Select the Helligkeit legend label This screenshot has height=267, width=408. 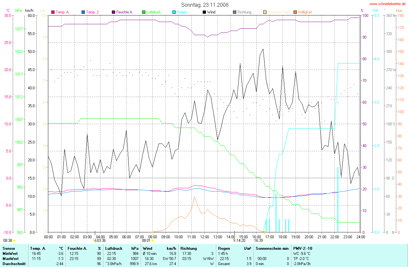(305, 12)
